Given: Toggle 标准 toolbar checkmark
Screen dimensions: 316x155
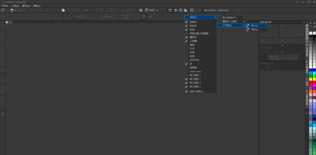Looking at the screenshot, I should click(x=186, y=30).
